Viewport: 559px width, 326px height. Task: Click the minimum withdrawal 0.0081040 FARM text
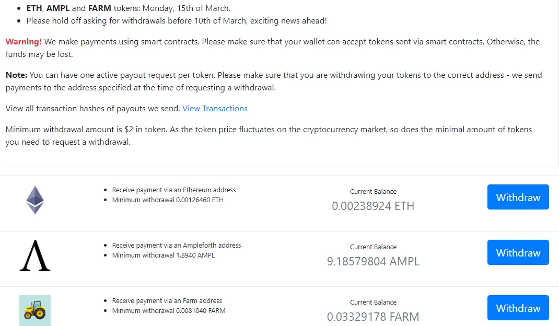point(169,310)
